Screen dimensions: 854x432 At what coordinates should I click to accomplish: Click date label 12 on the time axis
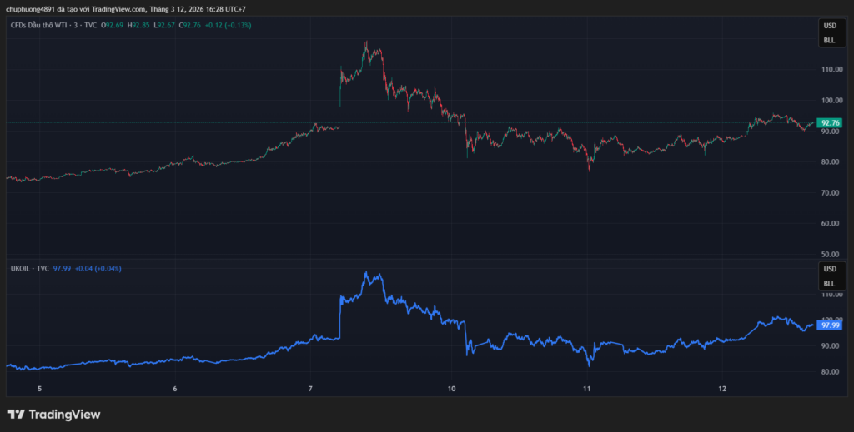[x=722, y=389]
